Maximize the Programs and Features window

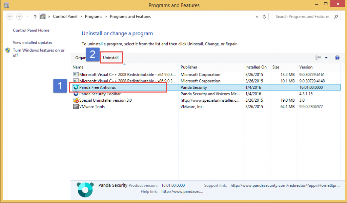pyautogui.click(x=326, y=4)
